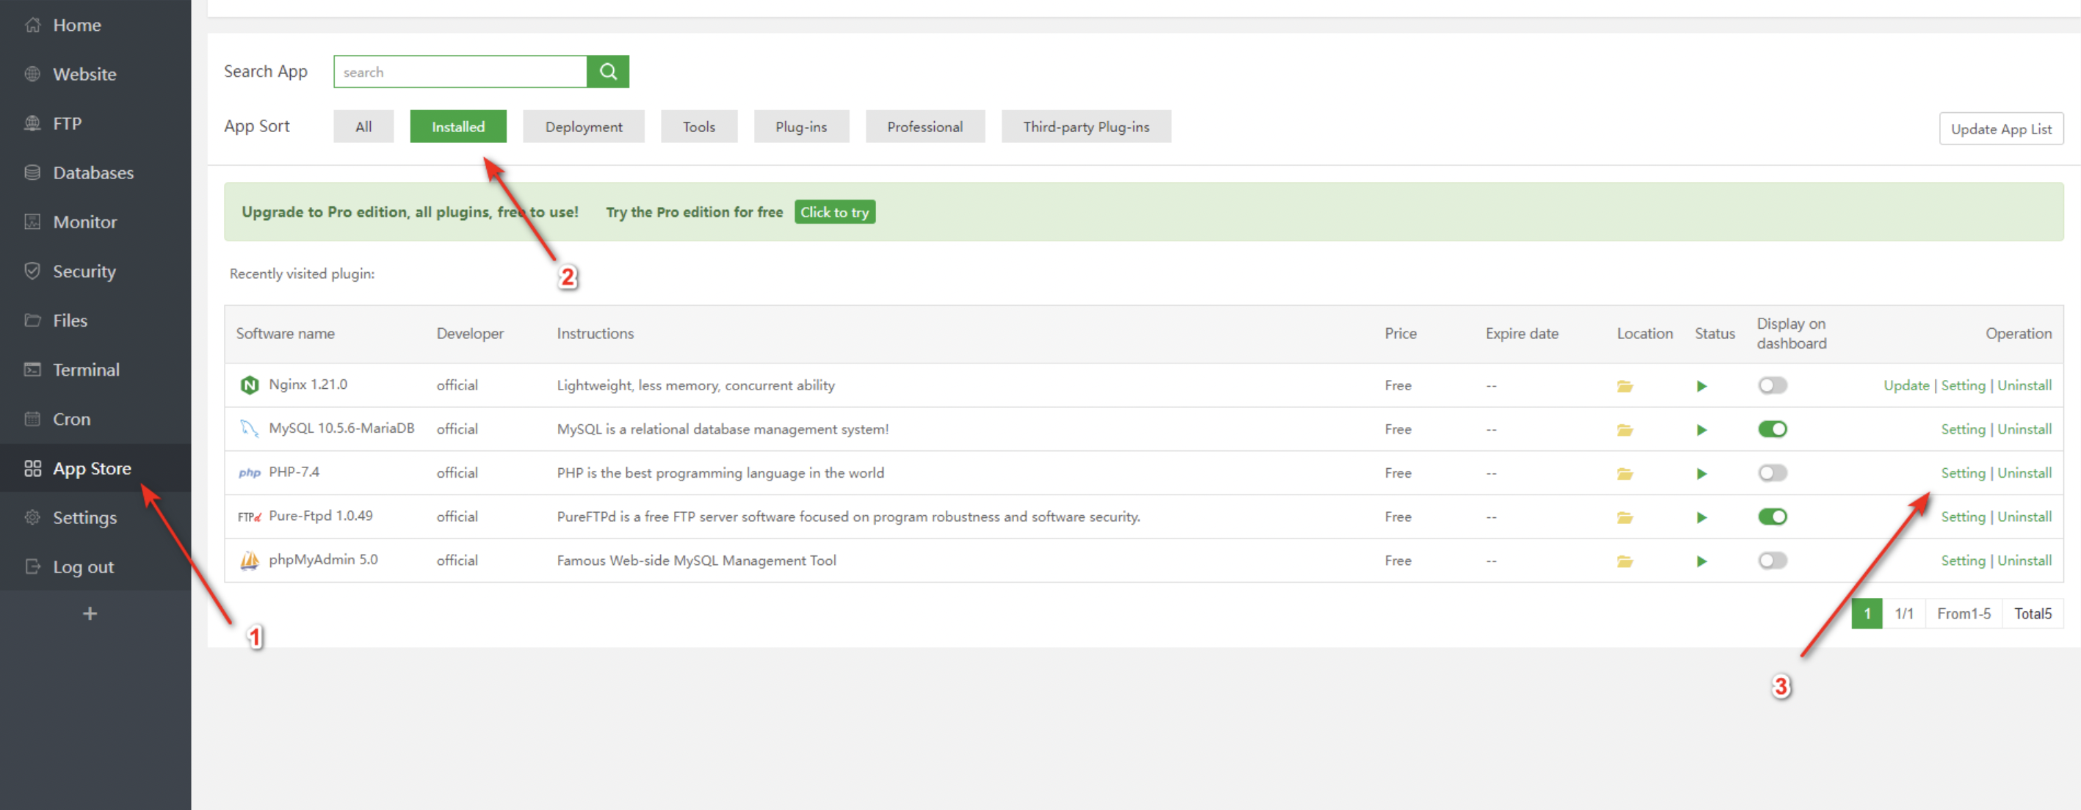The width and height of the screenshot is (2081, 810).
Task: Open PHP-7.4 install location folder
Action: 1624,473
